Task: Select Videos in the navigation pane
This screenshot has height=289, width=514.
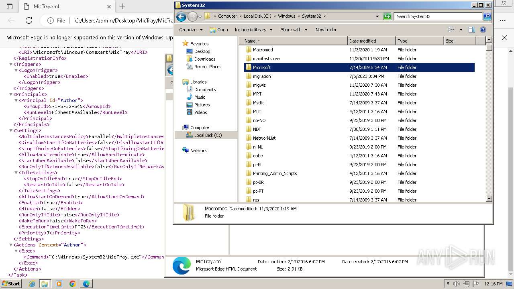Action: [200, 112]
